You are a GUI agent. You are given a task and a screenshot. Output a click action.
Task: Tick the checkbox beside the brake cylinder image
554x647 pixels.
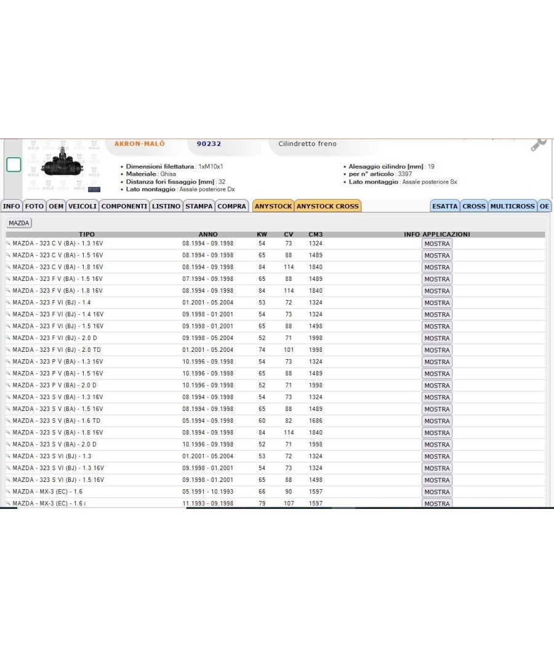click(14, 165)
